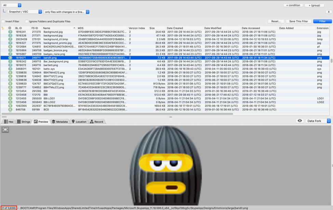Click the fit-to-view icon in preview pane

pos(5,130)
